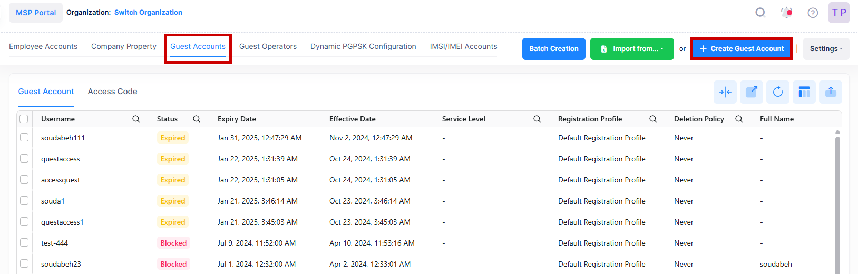Search the Username column

tap(136, 119)
